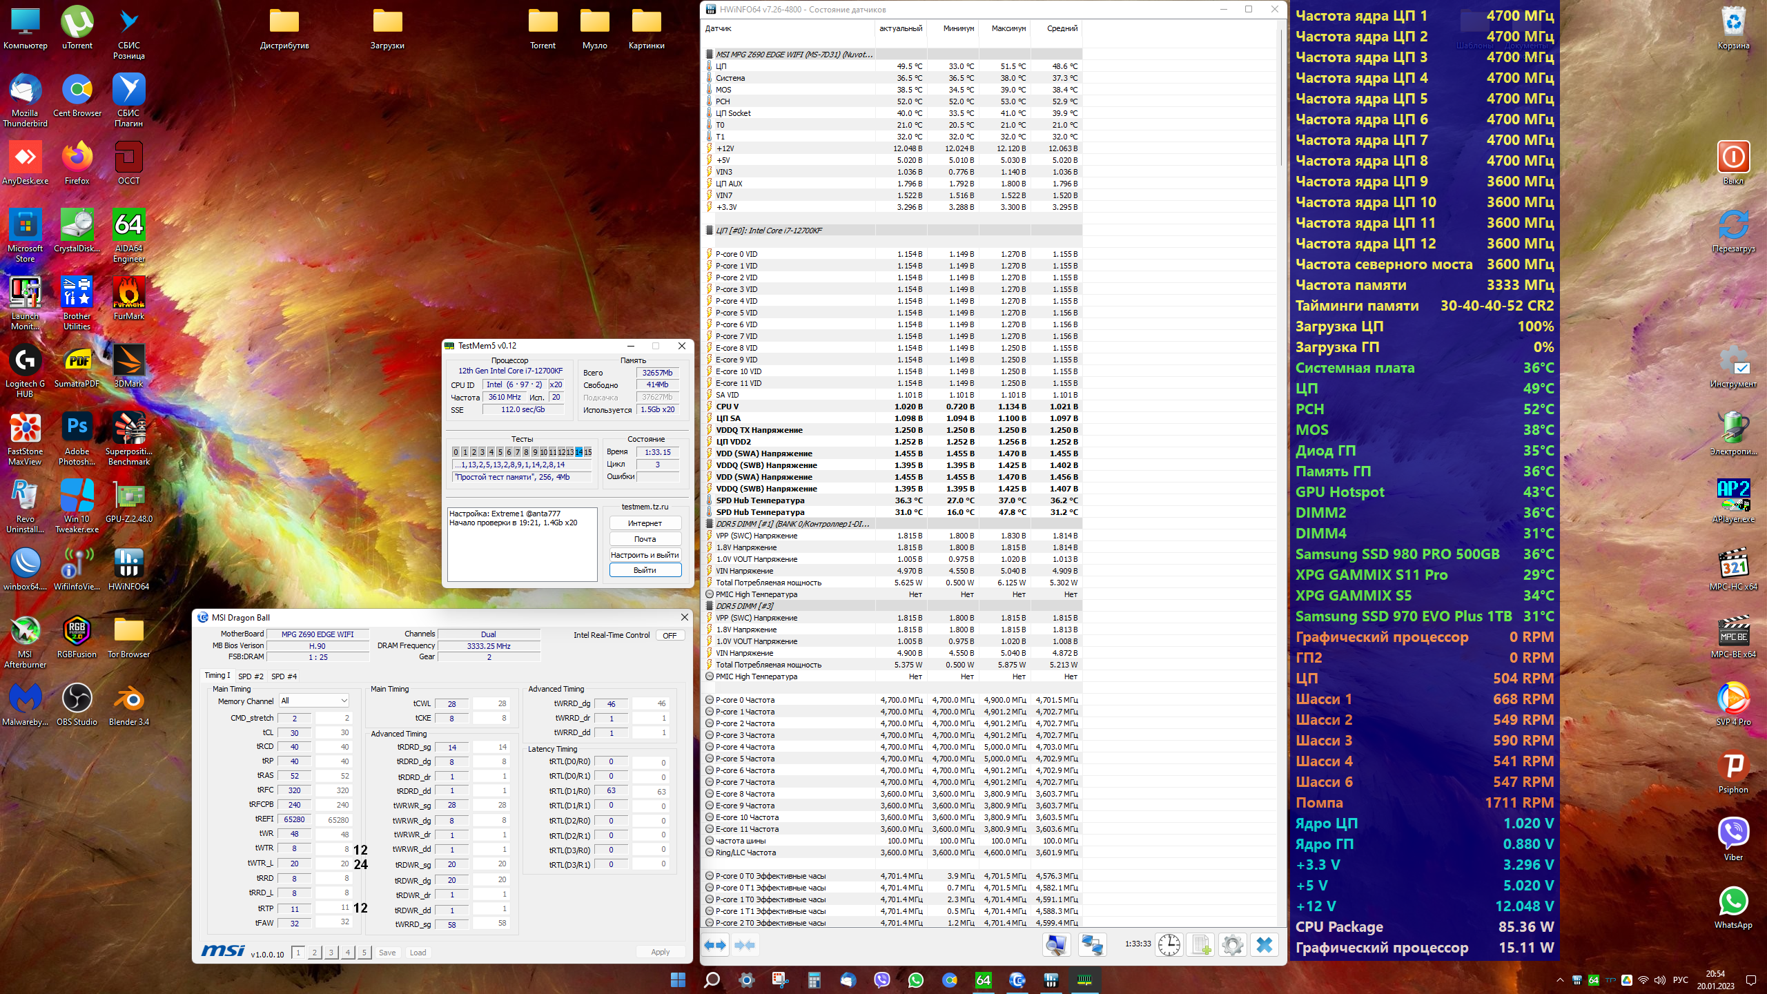The width and height of the screenshot is (1767, 994).
Task: Switch to SPD #4 tab
Action: pyautogui.click(x=284, y=676)
